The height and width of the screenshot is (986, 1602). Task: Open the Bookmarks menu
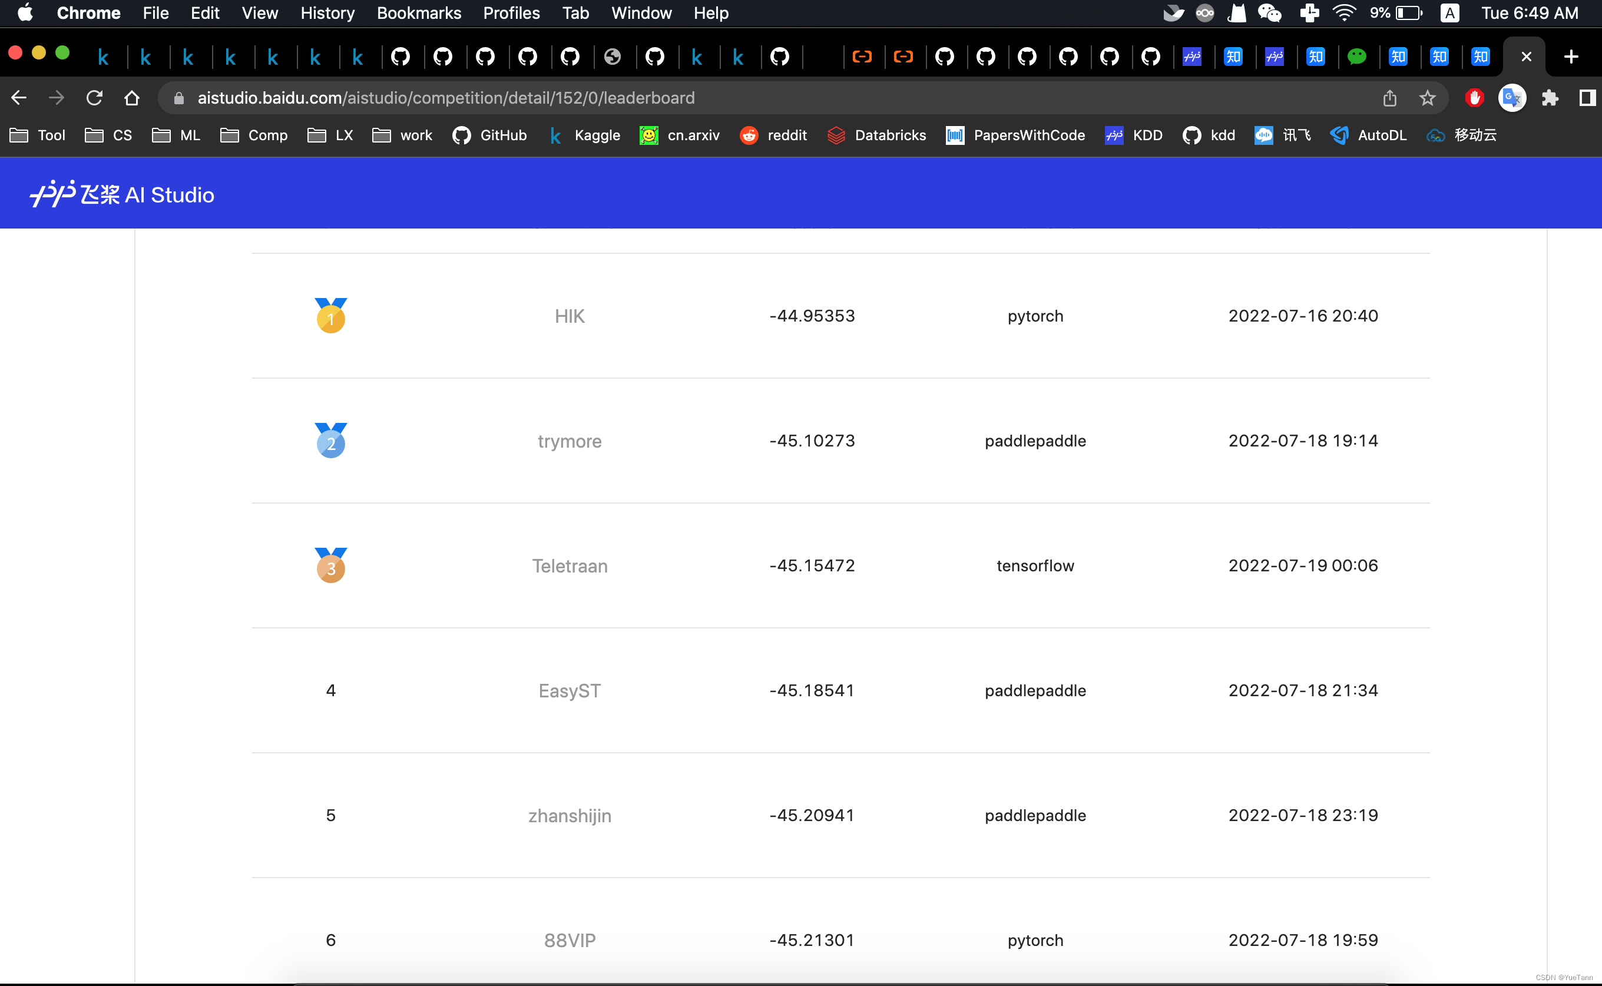coord(419,12)
